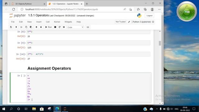199x112 pixels.
Task: Open browser Settings and more menu
Action: click(159, 9)
